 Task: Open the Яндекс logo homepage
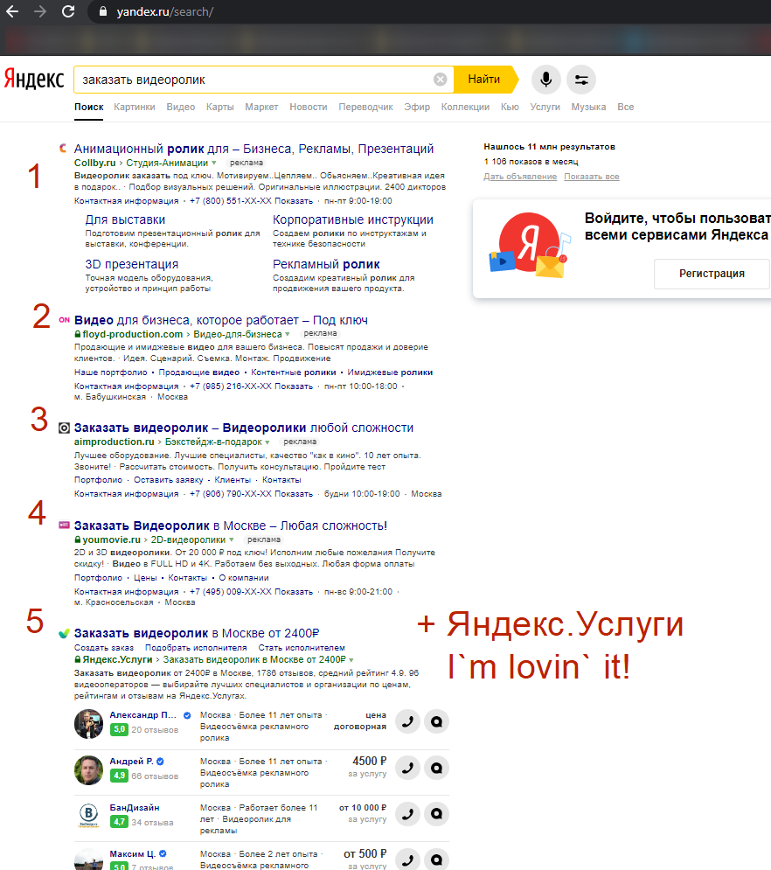pos(34,79)
